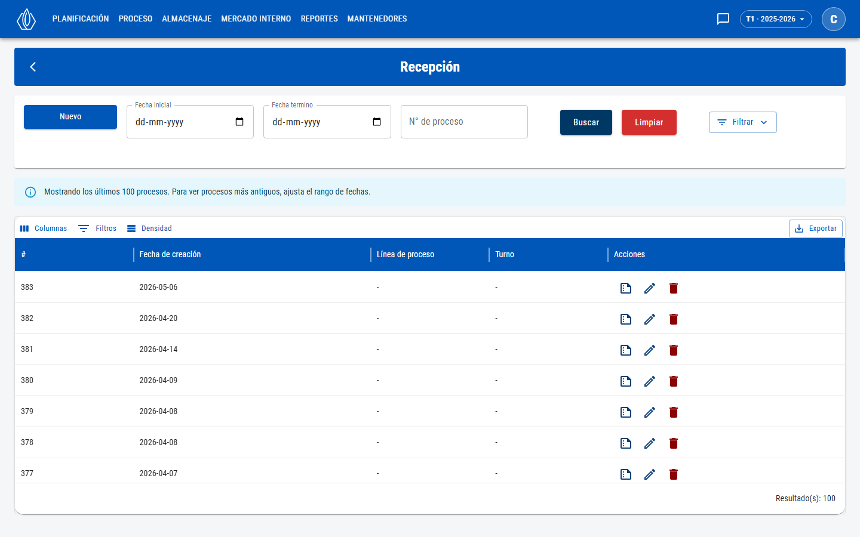
Task: Open the user avatar C menu
Action: click(x=834, y=19)
